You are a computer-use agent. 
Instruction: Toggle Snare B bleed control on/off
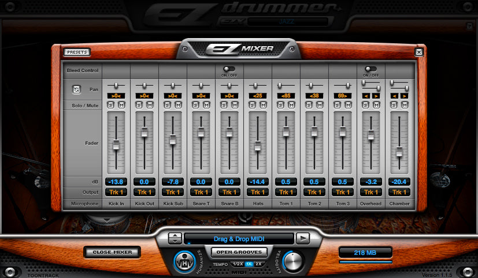(x=229, y=68)
